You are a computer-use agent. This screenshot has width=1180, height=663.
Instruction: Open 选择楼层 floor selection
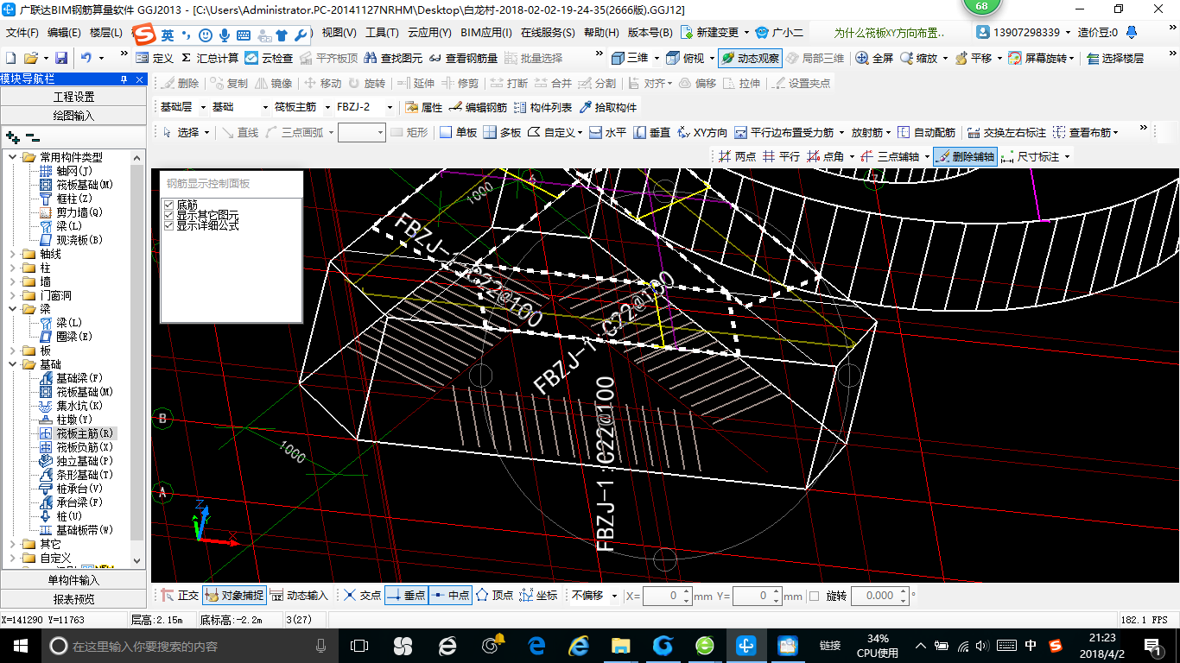coord(1115,58)
